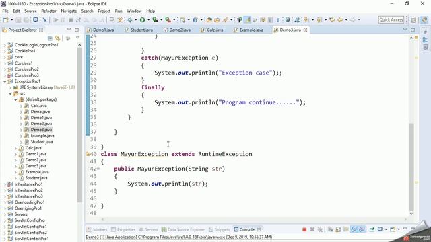
Task: Toggle Show Console on Standard Error change
Action: [x=362, y=229]
